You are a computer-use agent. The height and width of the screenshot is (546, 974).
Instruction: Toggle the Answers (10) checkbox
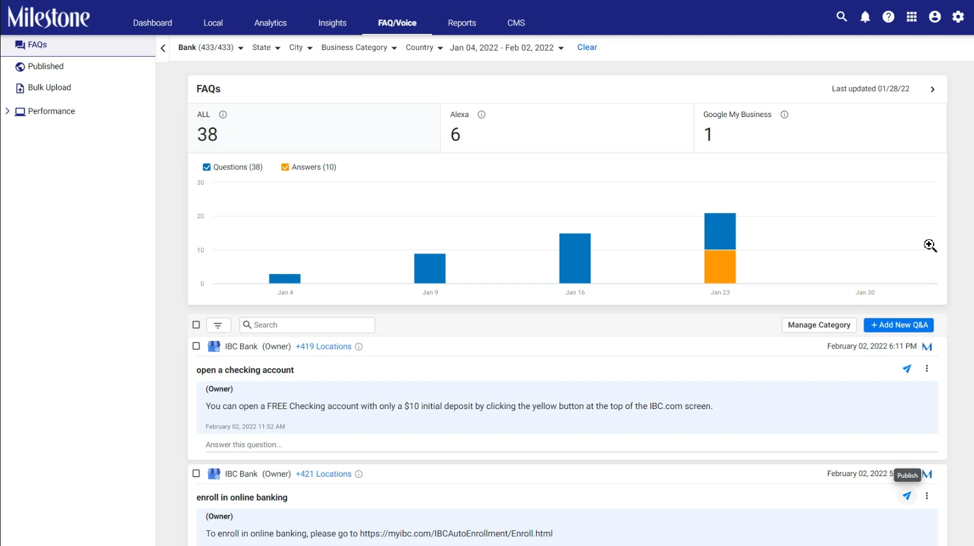(x=285, y=167)
